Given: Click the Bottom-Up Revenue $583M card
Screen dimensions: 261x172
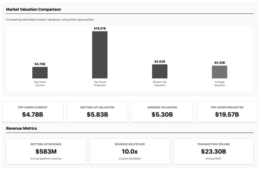Looking at the screenshot, I should point(46,151).
